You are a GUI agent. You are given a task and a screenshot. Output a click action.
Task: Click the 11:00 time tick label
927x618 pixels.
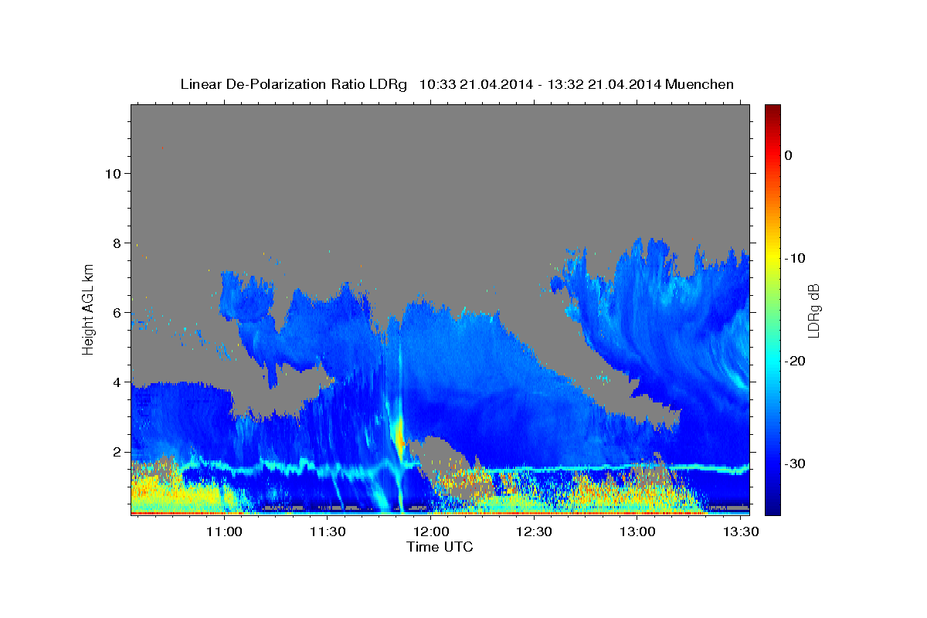(224, 531)
